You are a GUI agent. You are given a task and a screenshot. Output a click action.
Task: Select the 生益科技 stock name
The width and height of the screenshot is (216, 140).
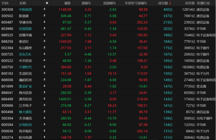(x=25, y=74)
